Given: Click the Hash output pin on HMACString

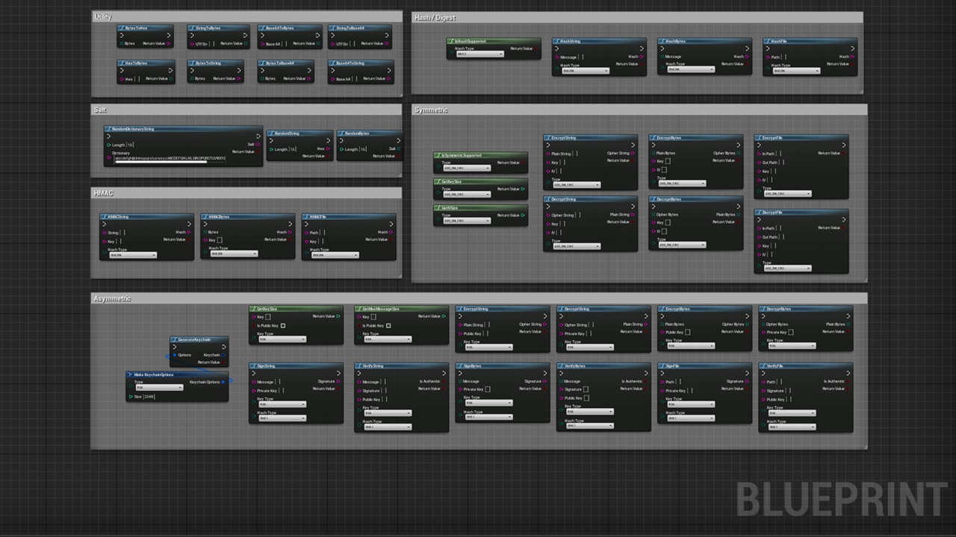Looking at the screenshot, I should tap(189, 232).
